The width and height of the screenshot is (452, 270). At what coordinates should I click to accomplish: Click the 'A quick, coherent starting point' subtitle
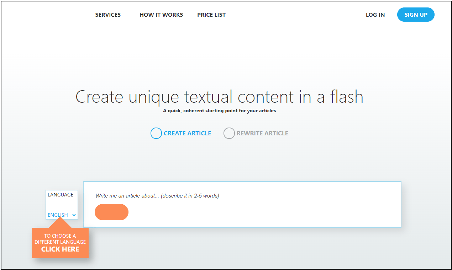219,111
